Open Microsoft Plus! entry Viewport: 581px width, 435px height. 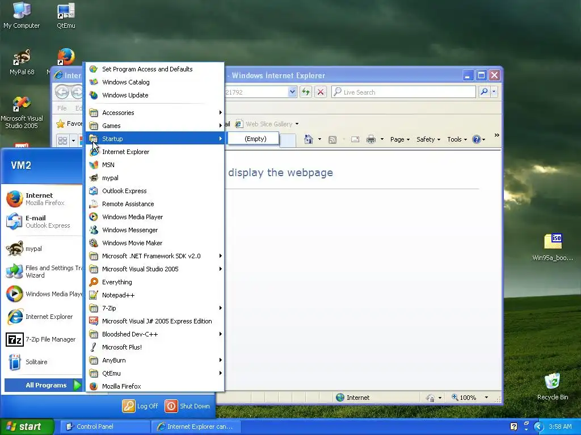tap(155, 347)
